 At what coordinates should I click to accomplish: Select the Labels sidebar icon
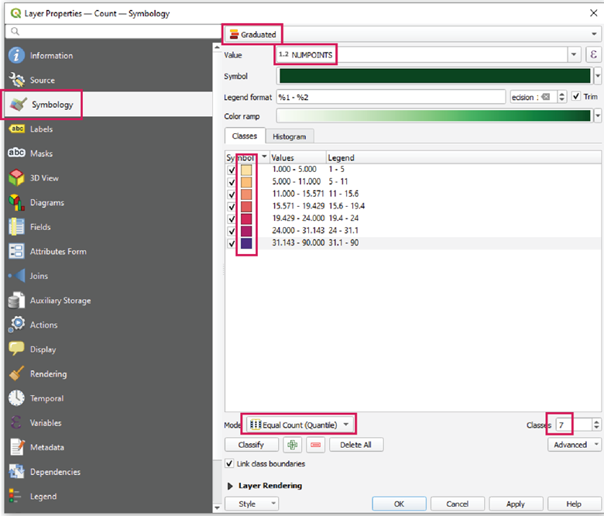[17, 129]
